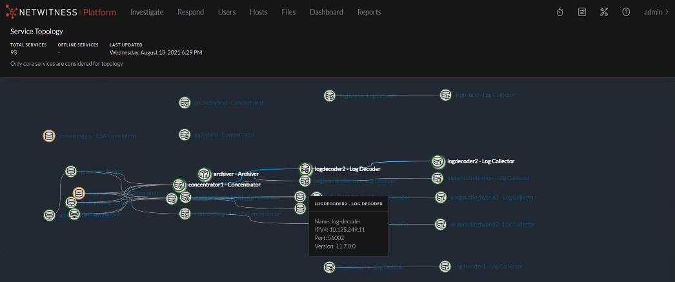Select the loghybridretention Log Decoder node icon

[x=305, y=181]
